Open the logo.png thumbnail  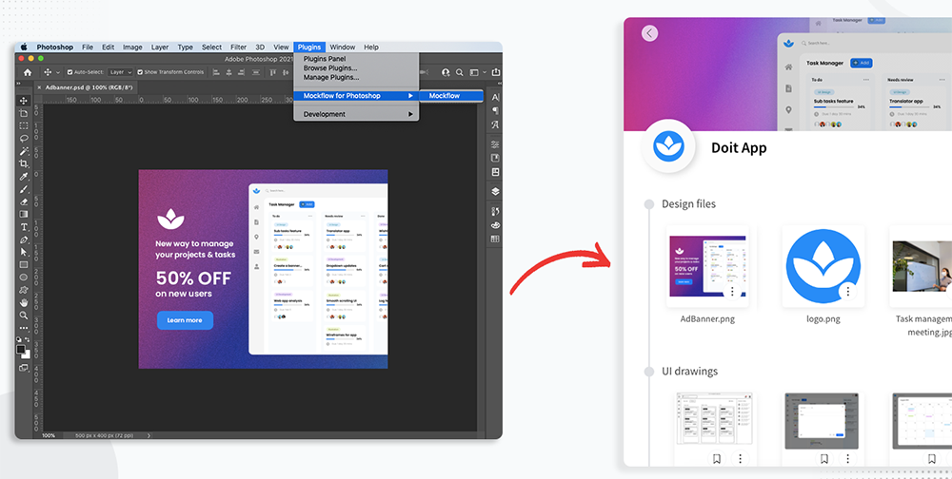coord(823,266)
